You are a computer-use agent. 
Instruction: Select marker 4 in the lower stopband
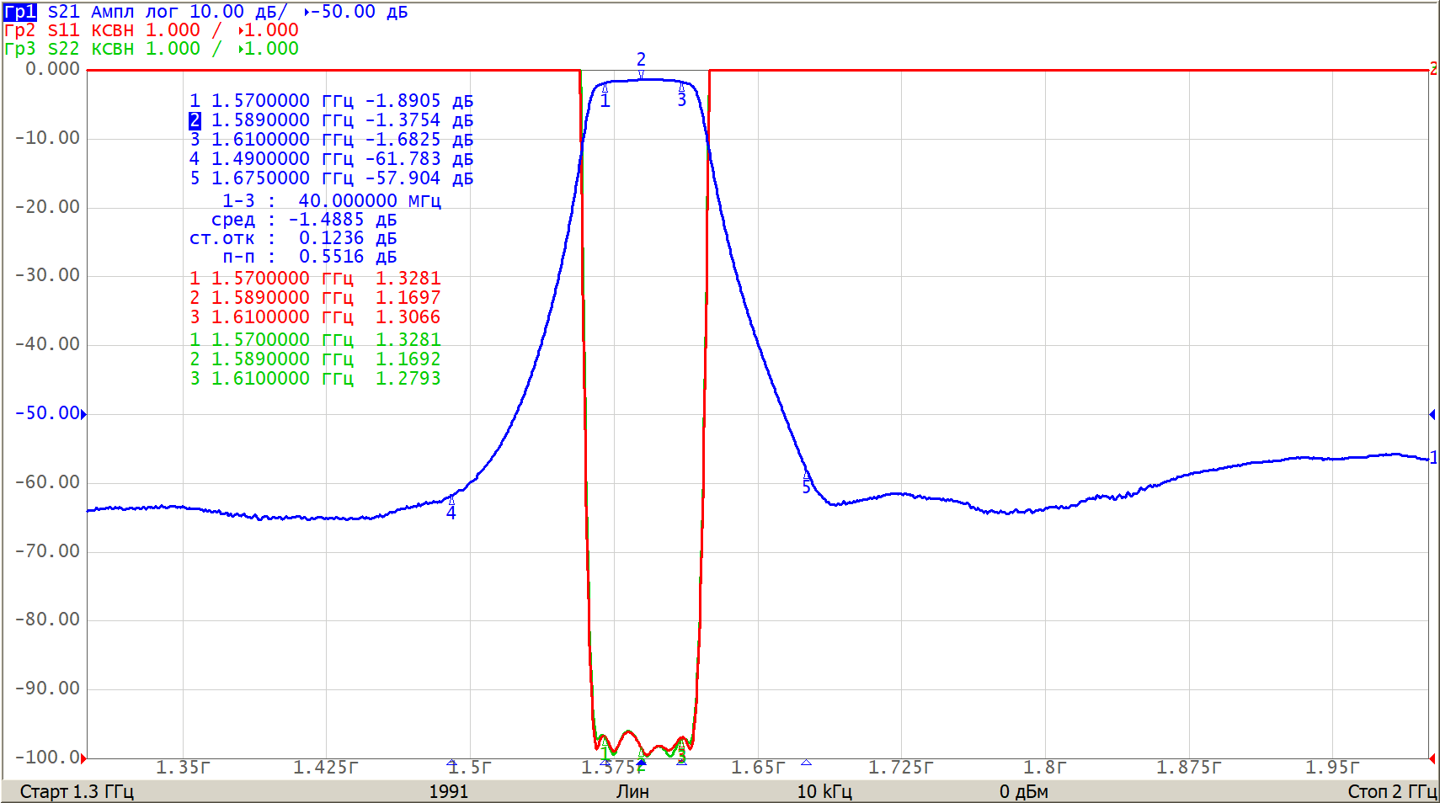(x=451, y=500)
